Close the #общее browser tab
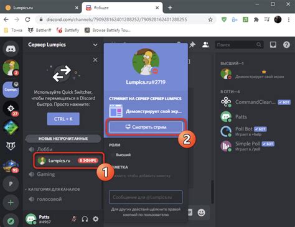Screen dimensions: 295x227 click(x=157, y=7)
